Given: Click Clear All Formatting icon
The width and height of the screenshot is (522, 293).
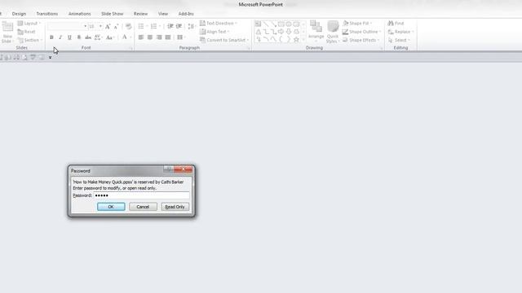Looking at the screenshot, I should [129, 26].
